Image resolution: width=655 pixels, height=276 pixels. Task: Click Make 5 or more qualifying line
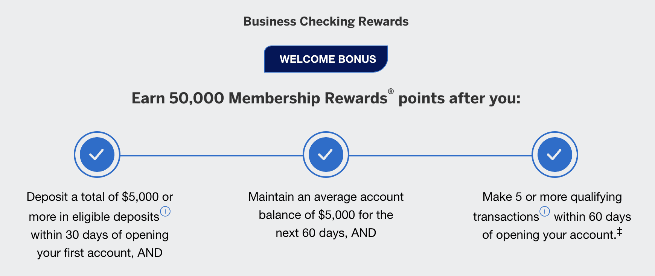[552, 197]
